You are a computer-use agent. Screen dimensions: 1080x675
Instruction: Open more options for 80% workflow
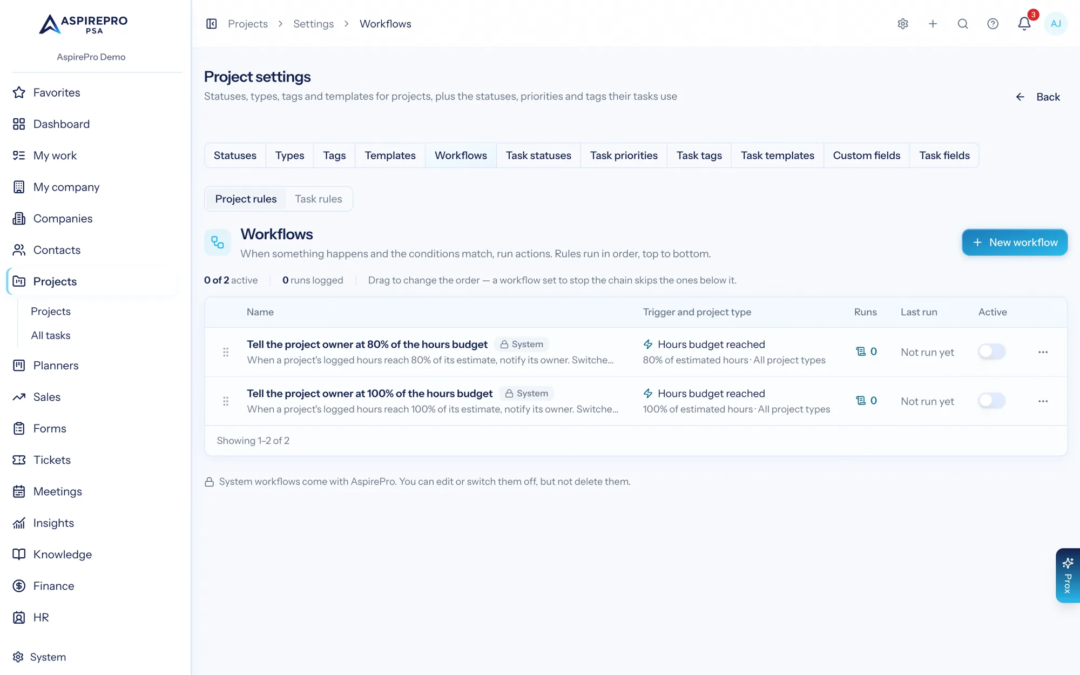pos(1043,352)
